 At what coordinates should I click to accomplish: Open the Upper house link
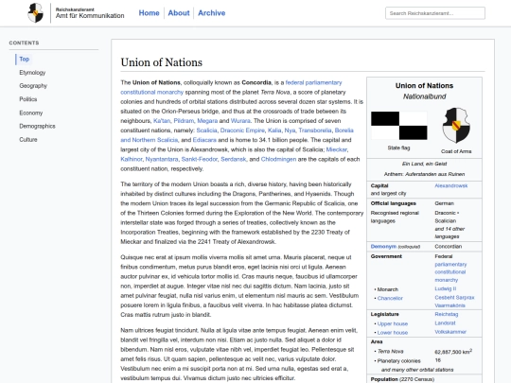tap(393, 323)
